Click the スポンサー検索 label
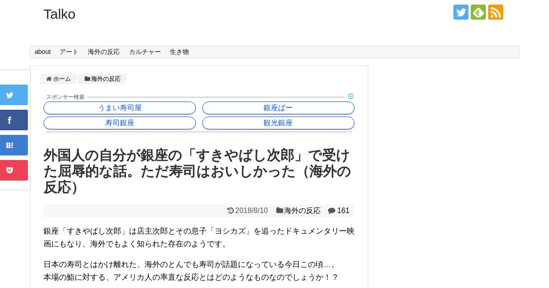 pos(65,97)
